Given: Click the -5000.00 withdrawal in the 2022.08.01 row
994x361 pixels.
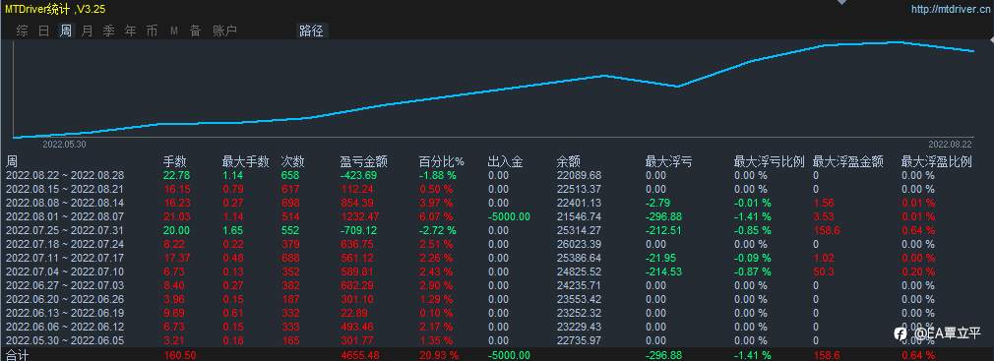Looking at the screenshot, I should coord(509,216).
